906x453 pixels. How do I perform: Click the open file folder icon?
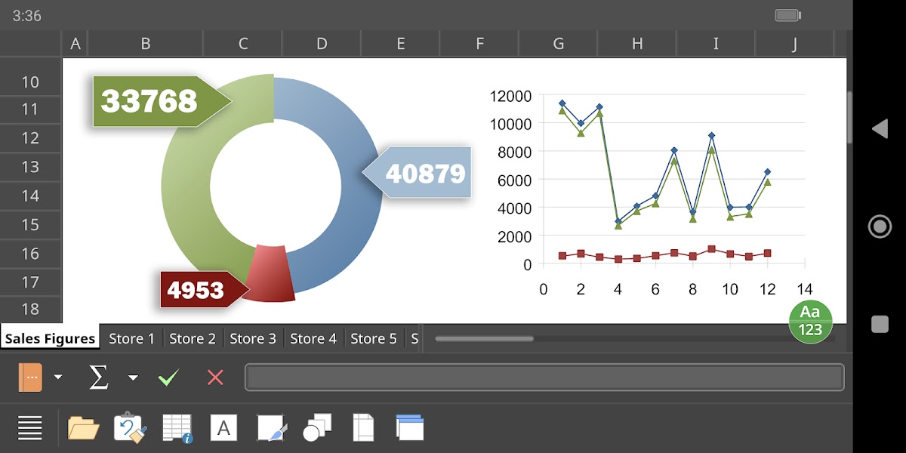(83, 428)
